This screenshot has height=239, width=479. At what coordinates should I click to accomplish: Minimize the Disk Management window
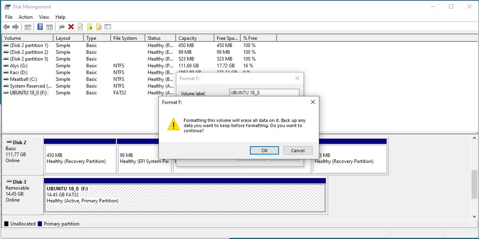click(x=433, y=6)
